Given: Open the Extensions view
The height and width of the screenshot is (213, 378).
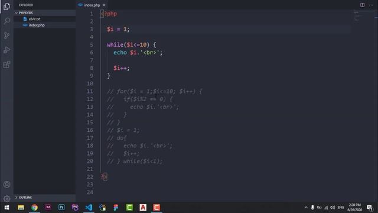Looking at the screenshot, I should (x=6, y=64).
